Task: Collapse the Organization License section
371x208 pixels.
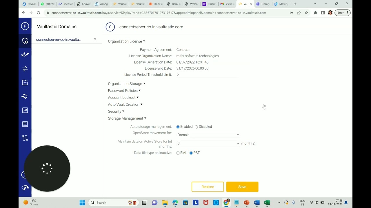Action: click(126, 41)
